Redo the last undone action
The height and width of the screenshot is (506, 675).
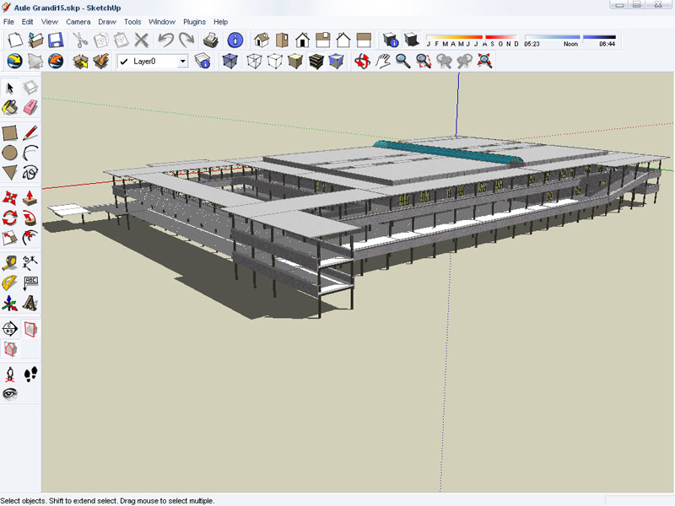[186, 40]
